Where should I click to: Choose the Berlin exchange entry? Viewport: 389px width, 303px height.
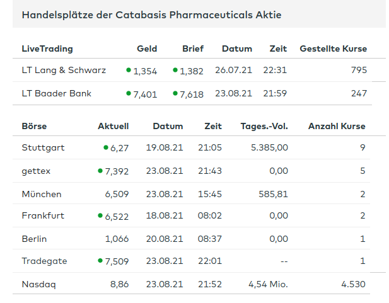[x=35, y=239]
